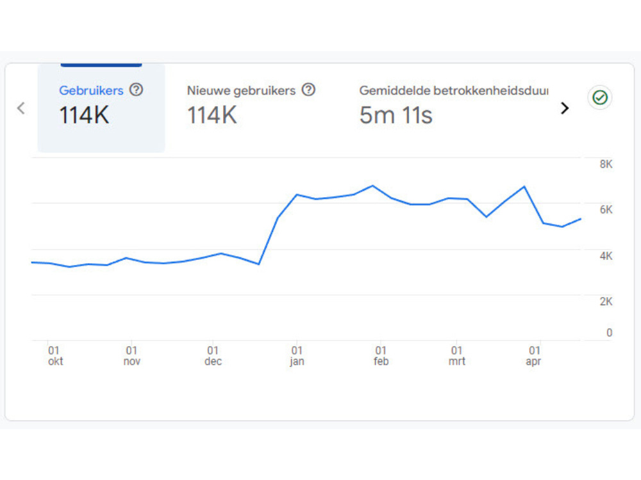This screenshot has height=480, width=641.
Task: Click the 5m 11s engagement value
Action: point(395,115)
